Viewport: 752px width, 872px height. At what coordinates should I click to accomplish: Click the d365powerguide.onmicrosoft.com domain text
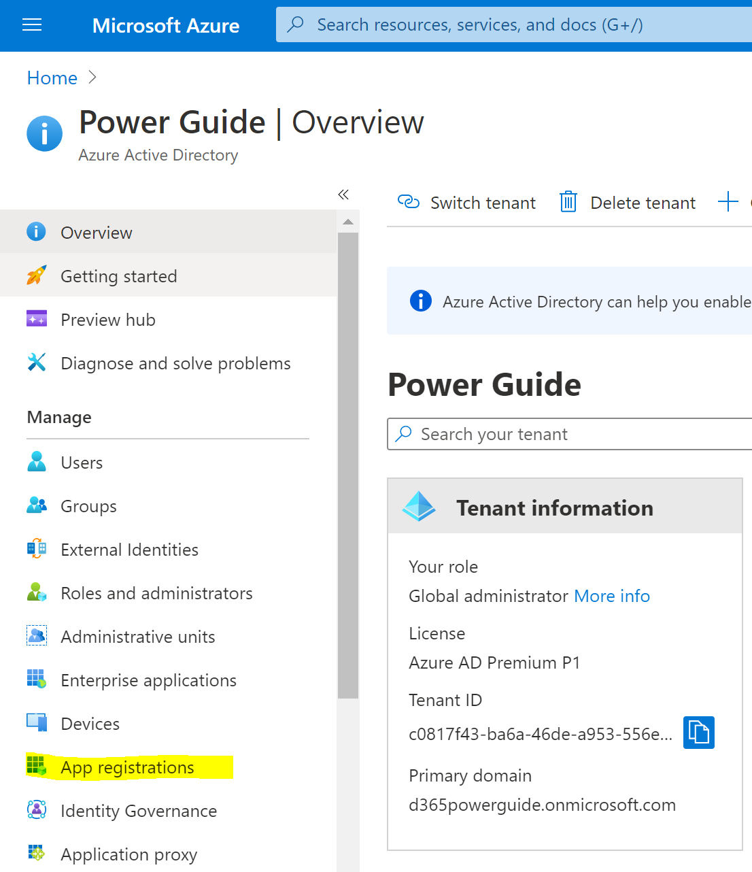(542, 805)
